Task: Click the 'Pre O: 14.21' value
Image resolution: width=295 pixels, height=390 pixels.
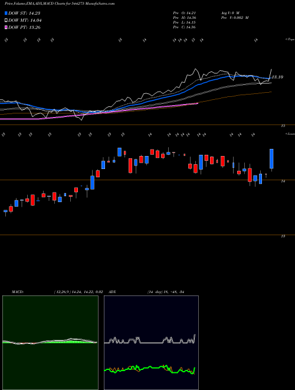Action: [x=184, y=12]
